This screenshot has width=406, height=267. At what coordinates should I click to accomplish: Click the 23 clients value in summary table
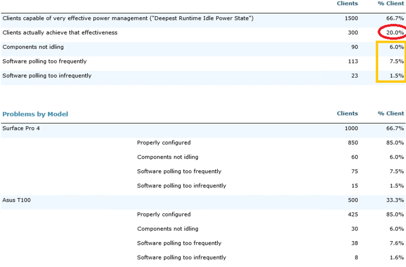coord(354,76)
